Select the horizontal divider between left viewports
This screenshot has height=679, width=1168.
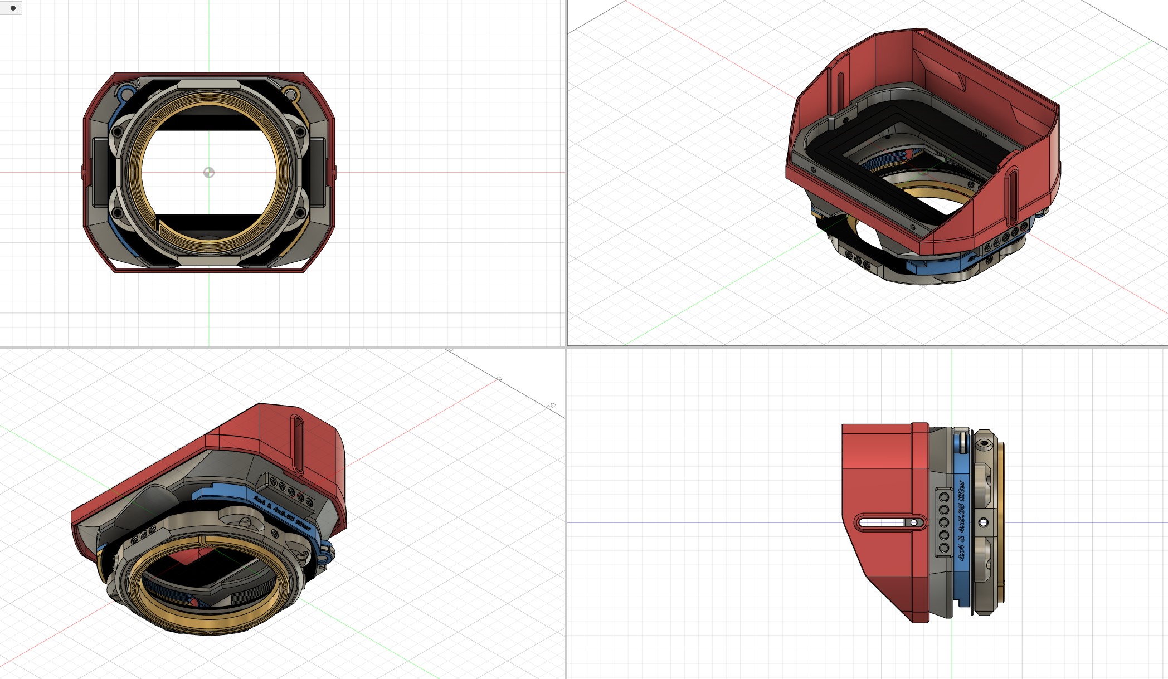(x=283, y=348)
